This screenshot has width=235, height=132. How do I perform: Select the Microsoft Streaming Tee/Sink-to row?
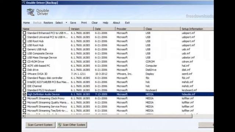(117, 111)
